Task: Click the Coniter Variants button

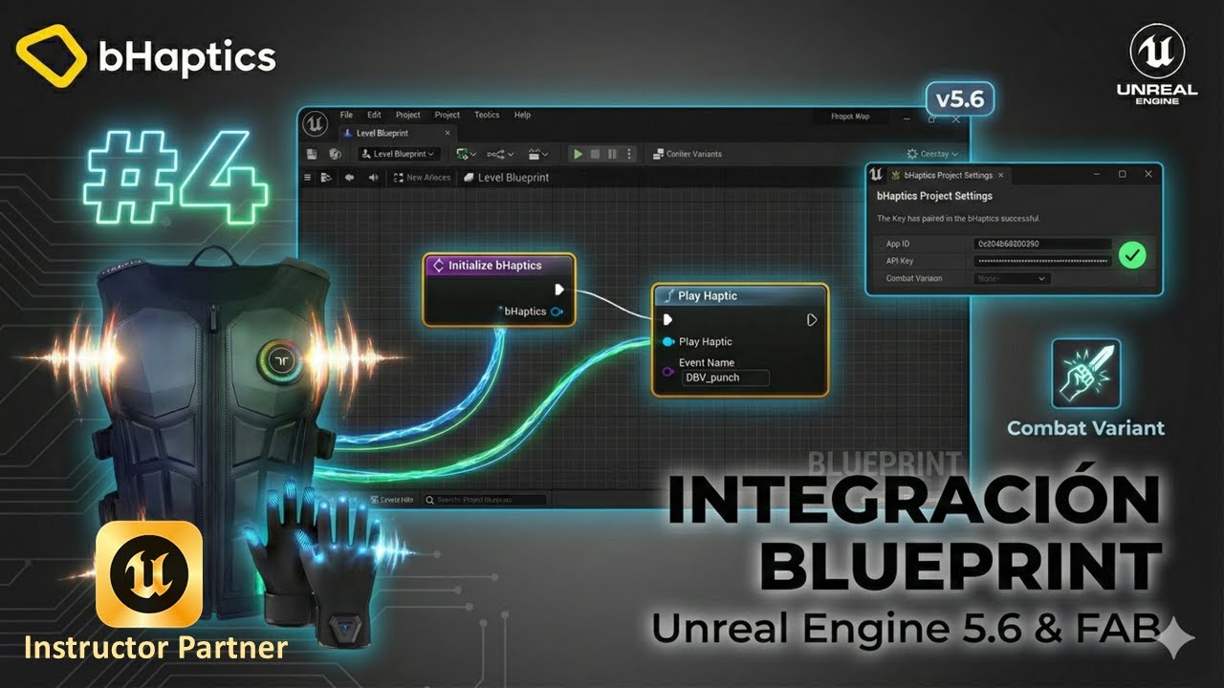Action: (687, 154)
